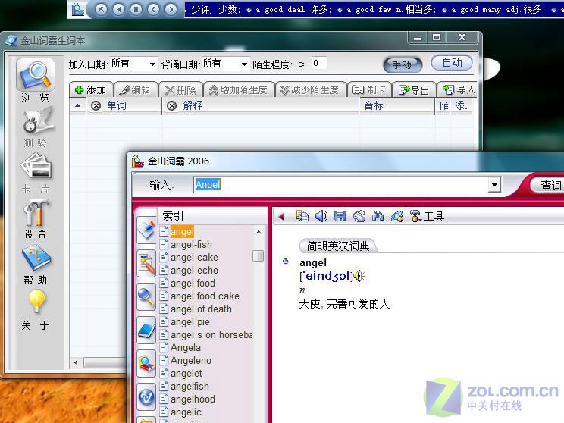Click the 导入 import button
The width and height of the screenshot is (564, 423).
click(x=458, y=90)
